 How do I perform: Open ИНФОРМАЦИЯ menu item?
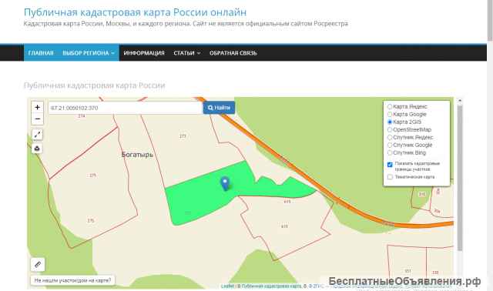click(144, 53)
